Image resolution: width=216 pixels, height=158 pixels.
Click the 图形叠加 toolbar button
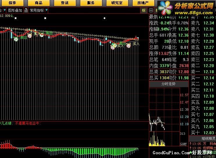[x=15, y=10]
